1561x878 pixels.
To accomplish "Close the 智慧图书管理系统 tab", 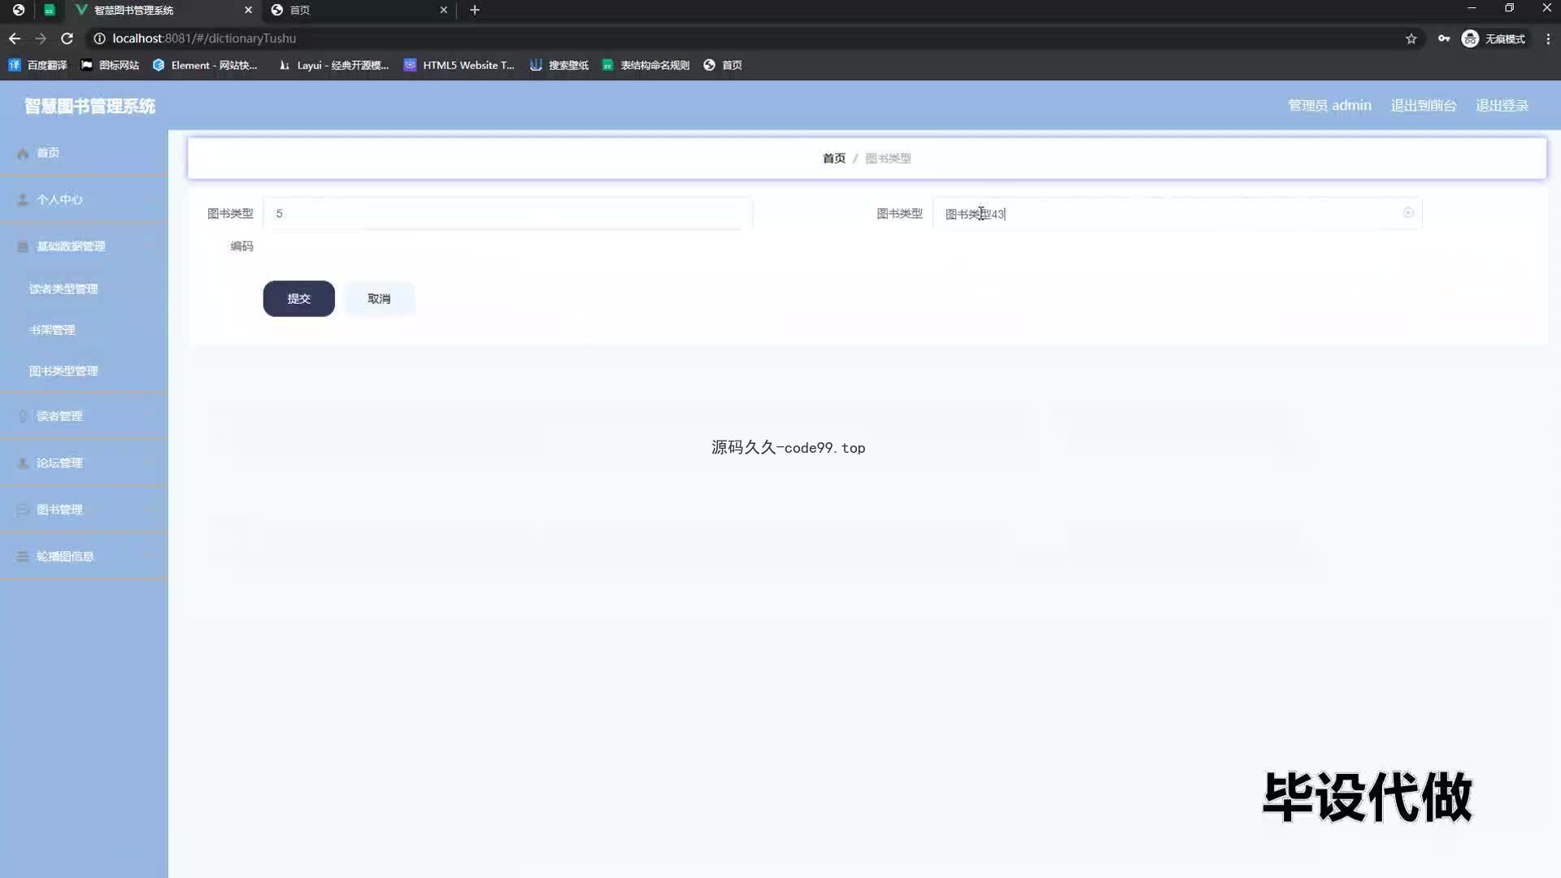I will [248, 10].
